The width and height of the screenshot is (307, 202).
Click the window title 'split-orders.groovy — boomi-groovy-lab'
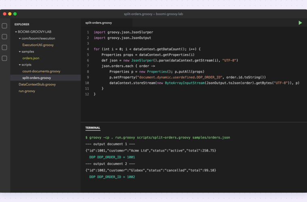point(153,14)
